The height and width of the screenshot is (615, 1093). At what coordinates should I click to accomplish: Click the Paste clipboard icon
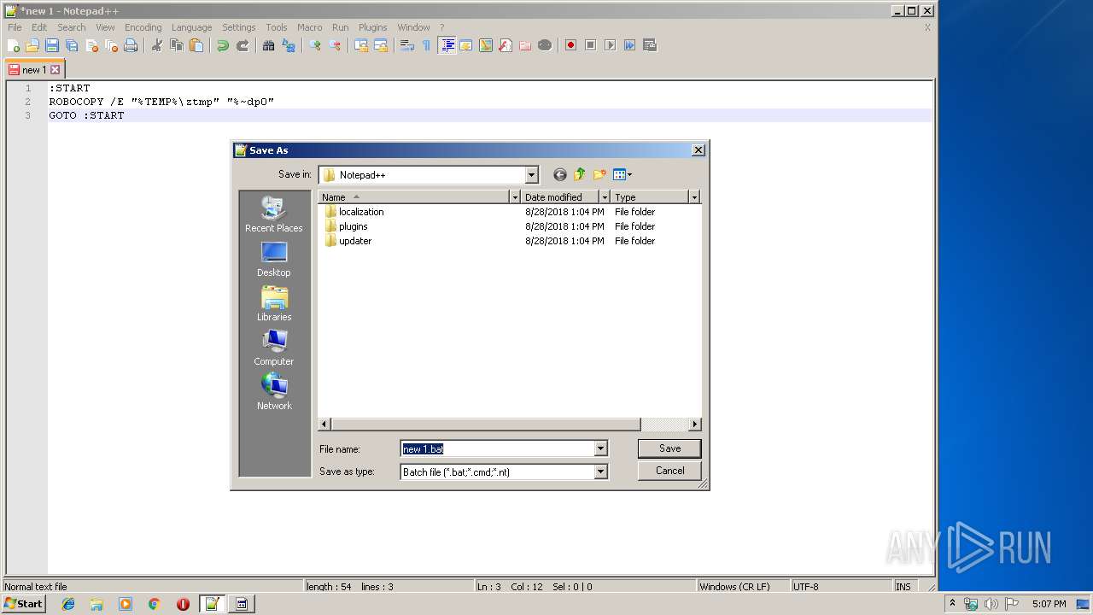coord(196,45)
